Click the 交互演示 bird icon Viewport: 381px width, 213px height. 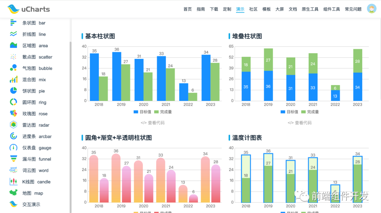pos(13,204)
